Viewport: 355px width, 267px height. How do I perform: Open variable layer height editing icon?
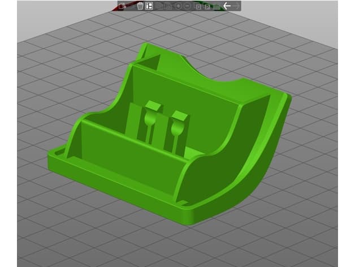click(x=217, y=7)
